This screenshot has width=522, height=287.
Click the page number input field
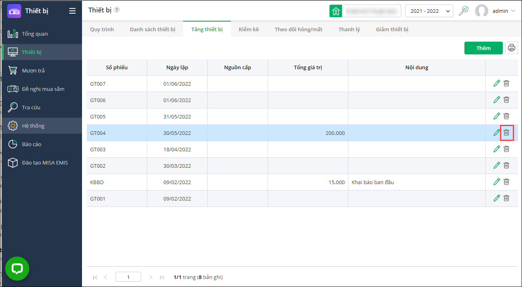point(128,277)
